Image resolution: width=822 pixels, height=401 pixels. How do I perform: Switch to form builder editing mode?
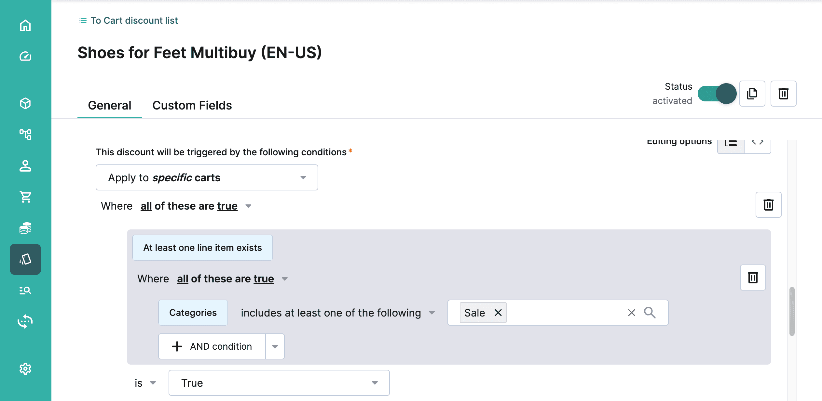pos(731,143)
